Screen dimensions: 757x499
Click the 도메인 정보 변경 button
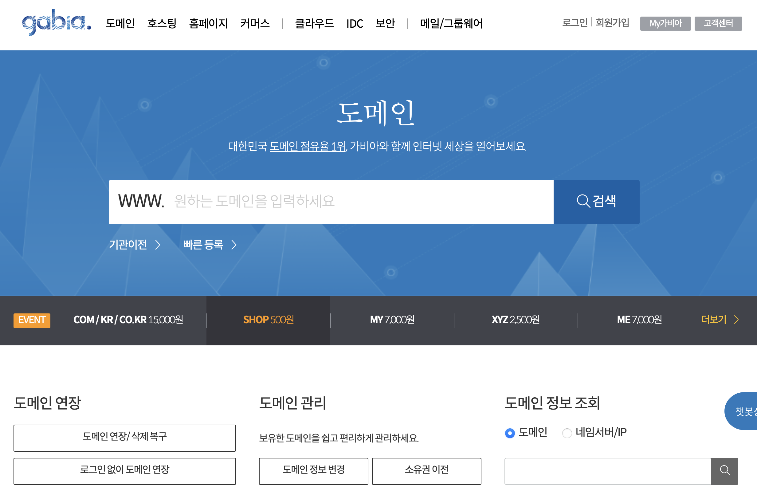313,471
